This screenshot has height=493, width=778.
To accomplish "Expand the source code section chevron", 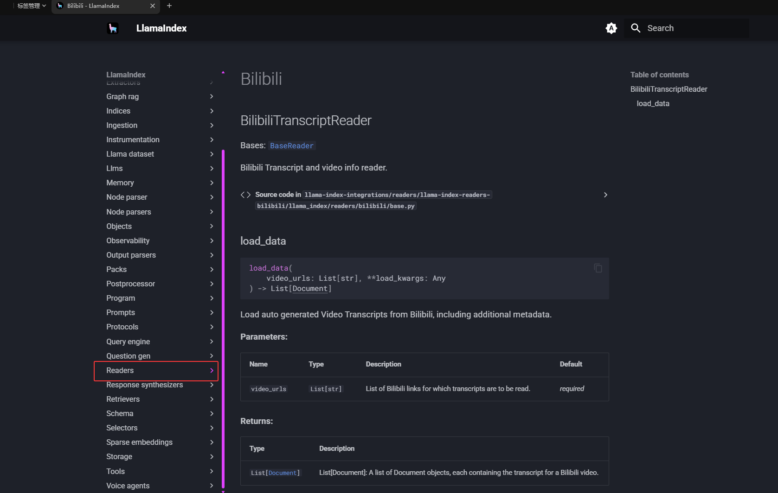I will pos(605,195).
